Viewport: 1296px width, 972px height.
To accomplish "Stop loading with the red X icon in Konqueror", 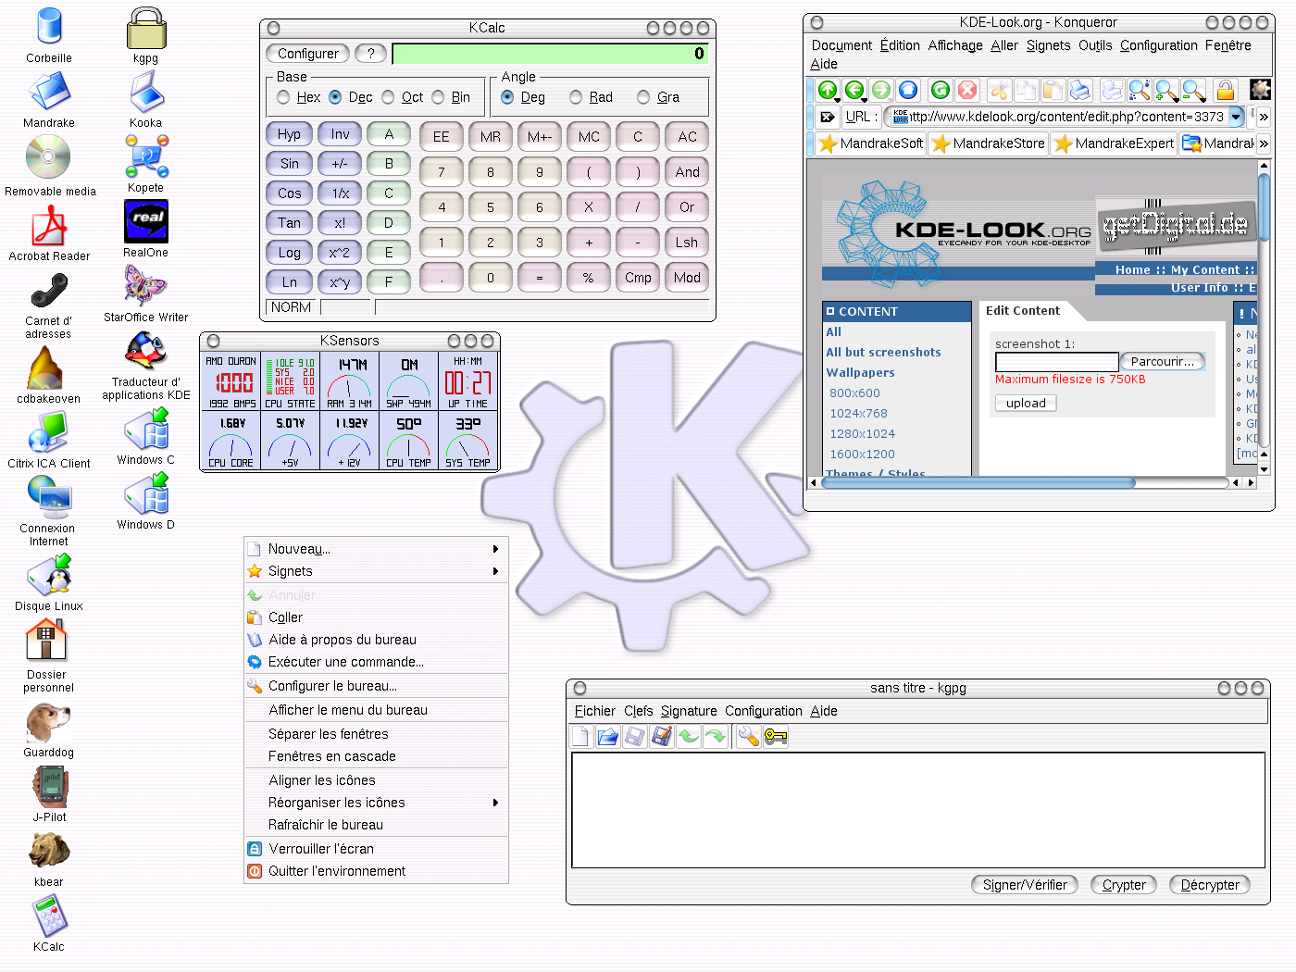I will [x=967, y=90].
